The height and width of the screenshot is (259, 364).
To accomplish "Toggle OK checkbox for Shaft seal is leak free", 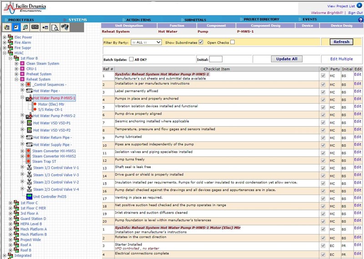I will 323,168.
